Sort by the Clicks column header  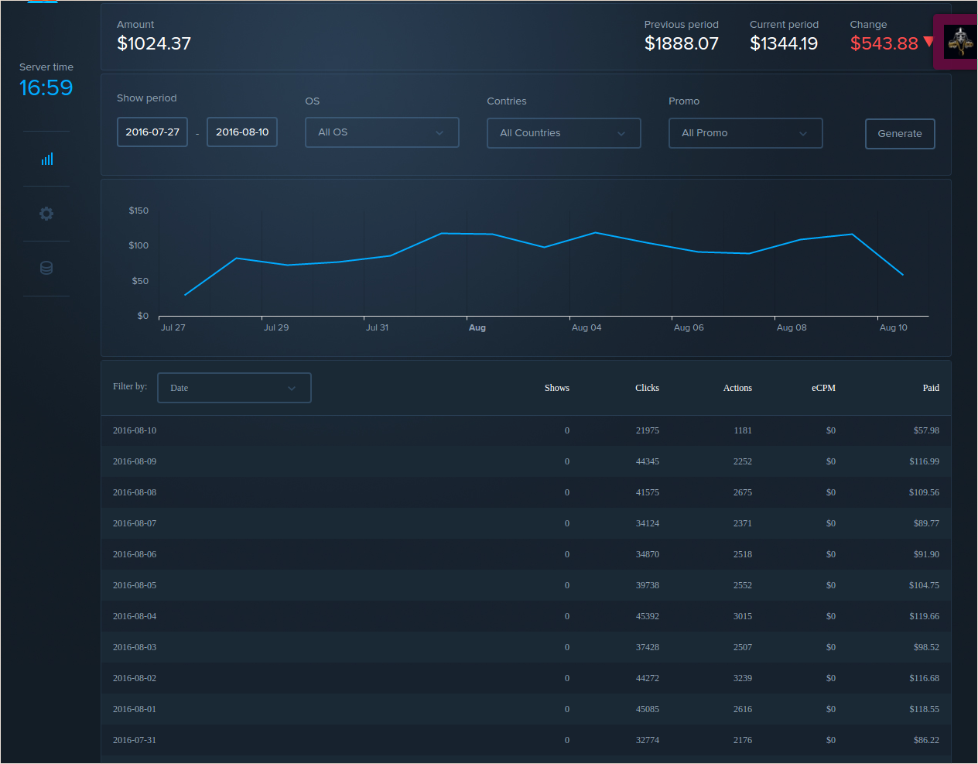coord(648,388)
